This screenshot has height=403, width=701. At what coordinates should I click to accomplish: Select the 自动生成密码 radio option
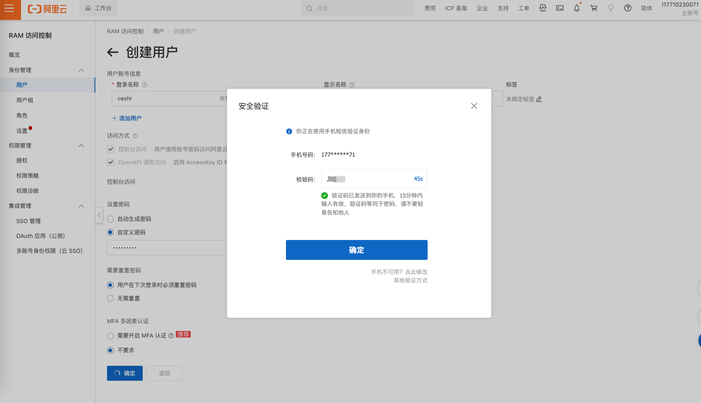[x=110, y=219]
